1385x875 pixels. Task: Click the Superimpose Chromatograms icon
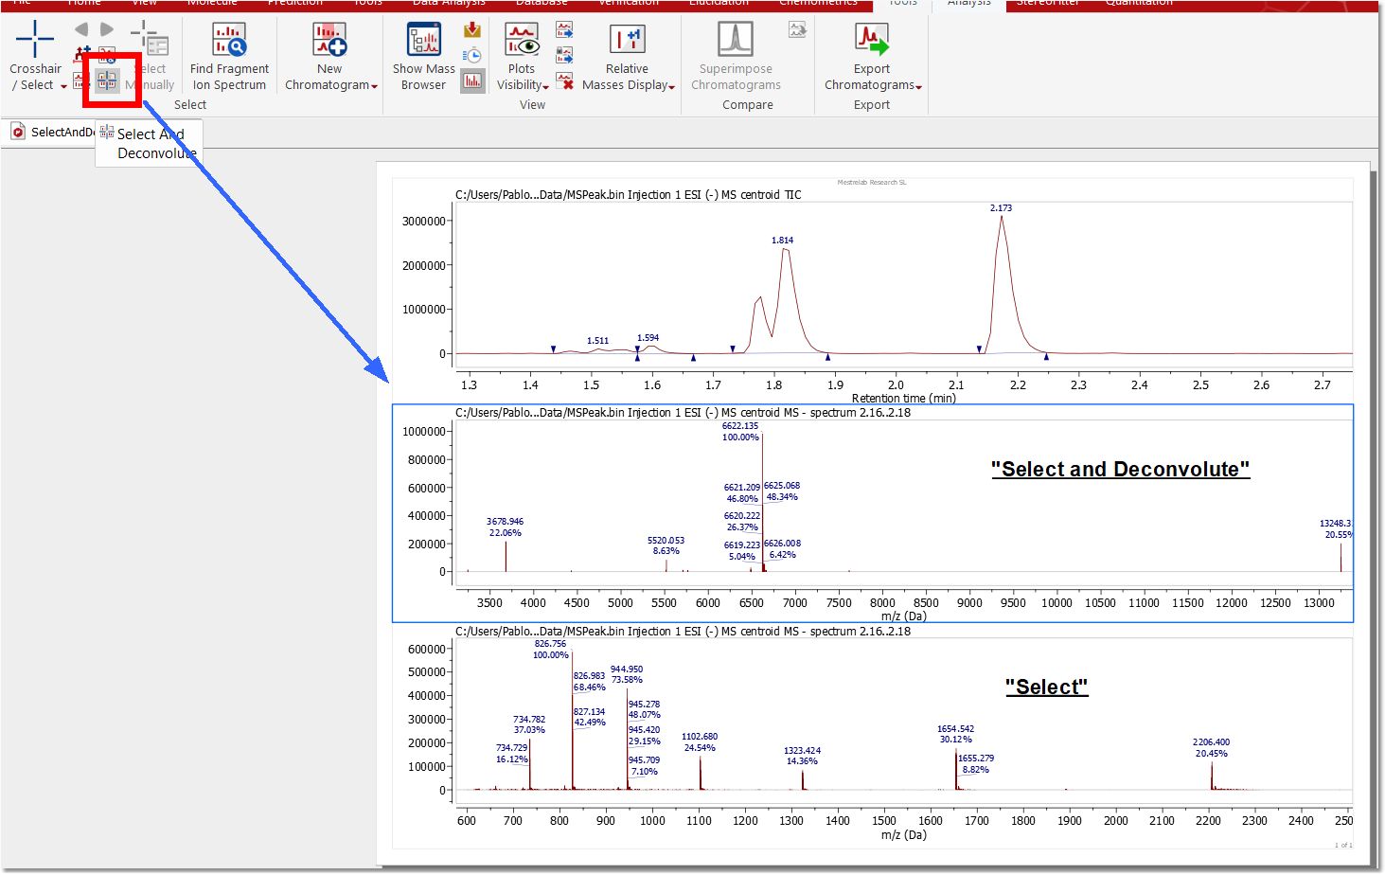point(735,40)
